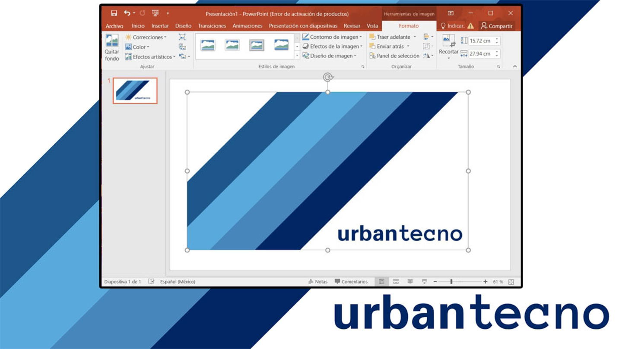Open the Panel de selección
The height and width of the screenshot is (349, 622).
pos(394,56)
